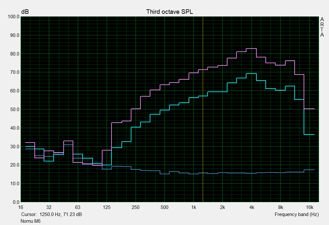Click the 2k frequency axis label
The width and height of the screenshot is (329, 225).
pos(222,207)
